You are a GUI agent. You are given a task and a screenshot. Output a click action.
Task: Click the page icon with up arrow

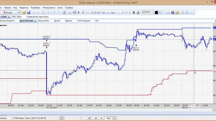64,13
